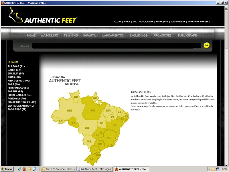
Task: Select PARA (PA) in the states list
Action: point(13,84)
